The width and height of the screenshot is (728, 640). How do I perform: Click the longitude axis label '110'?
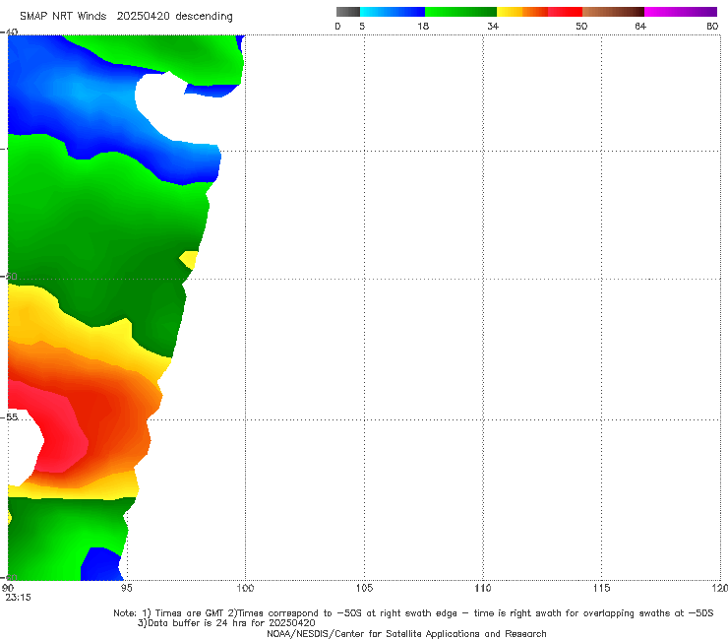483,588
